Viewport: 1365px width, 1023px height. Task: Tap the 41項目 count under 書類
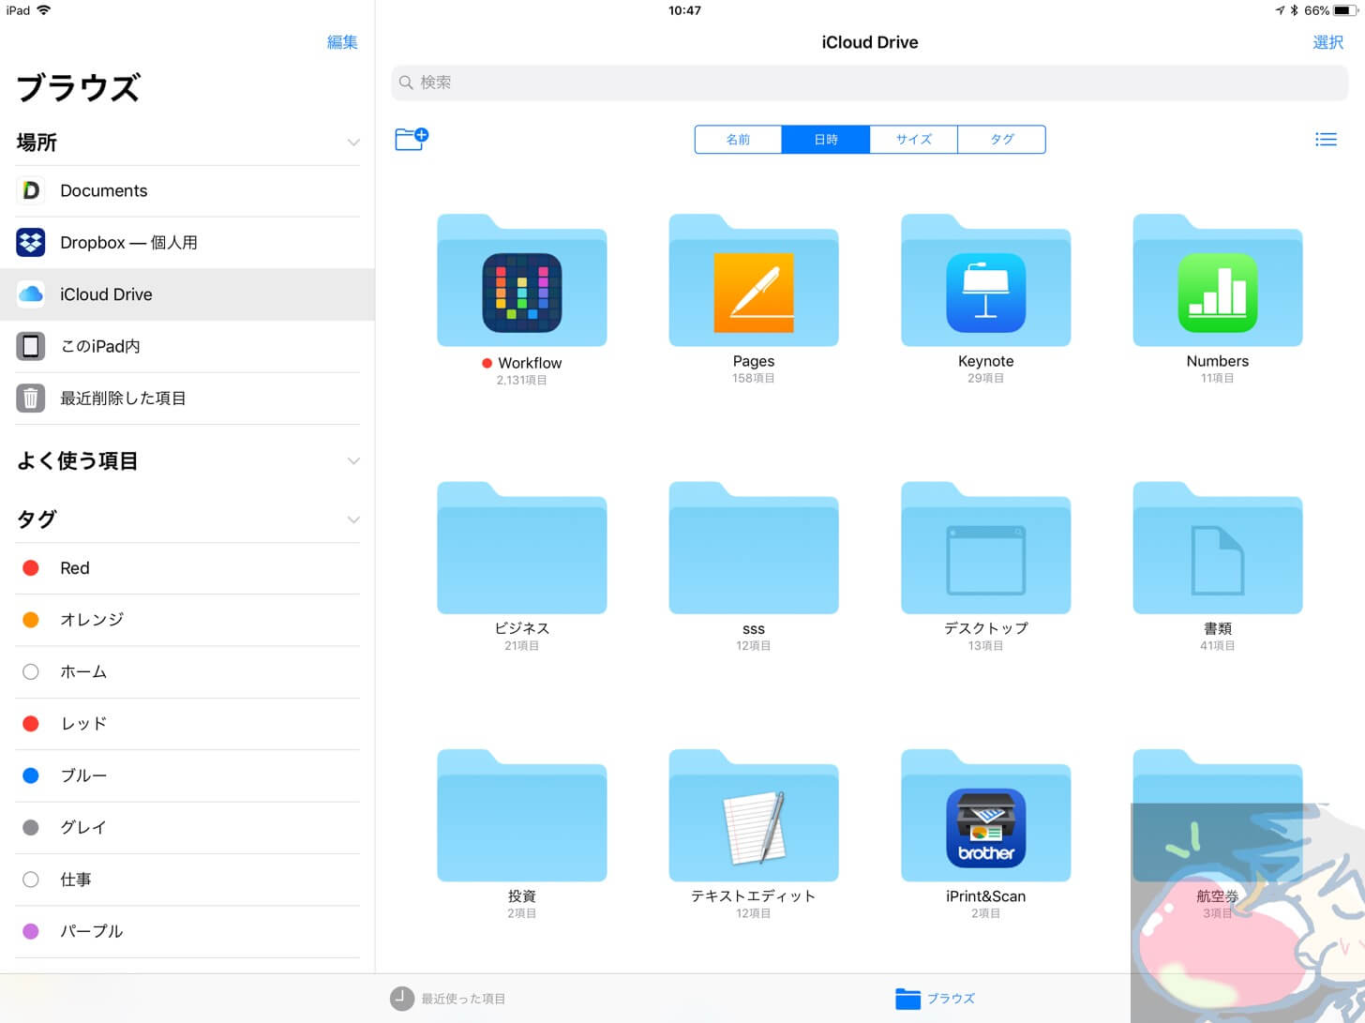coord(1217,646)
